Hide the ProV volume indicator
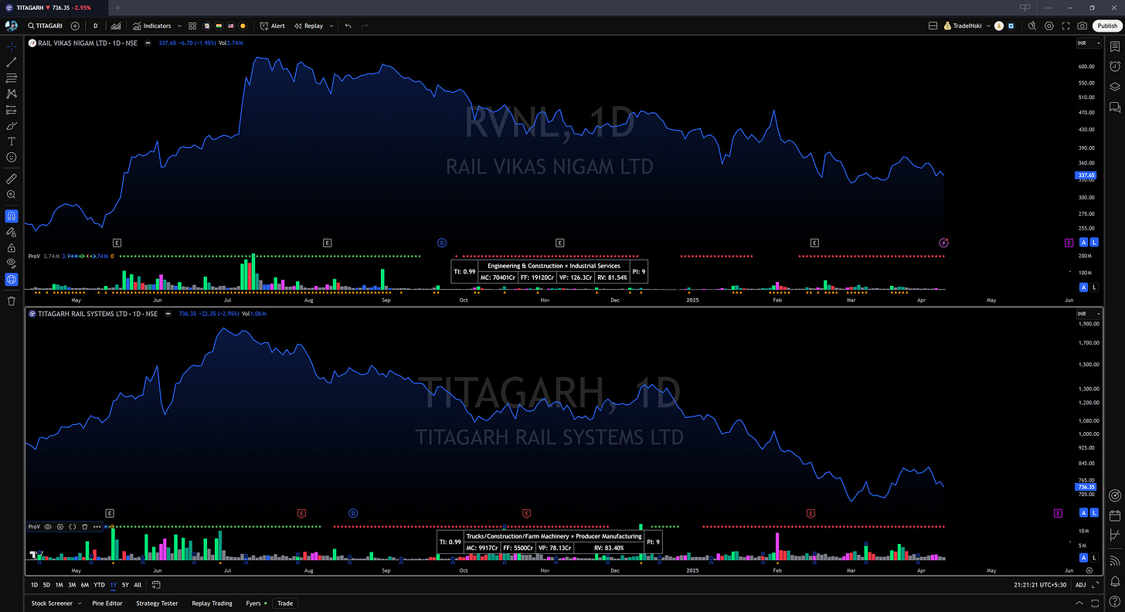This screenshot has height=612, width=1125. tap(48, 526)
